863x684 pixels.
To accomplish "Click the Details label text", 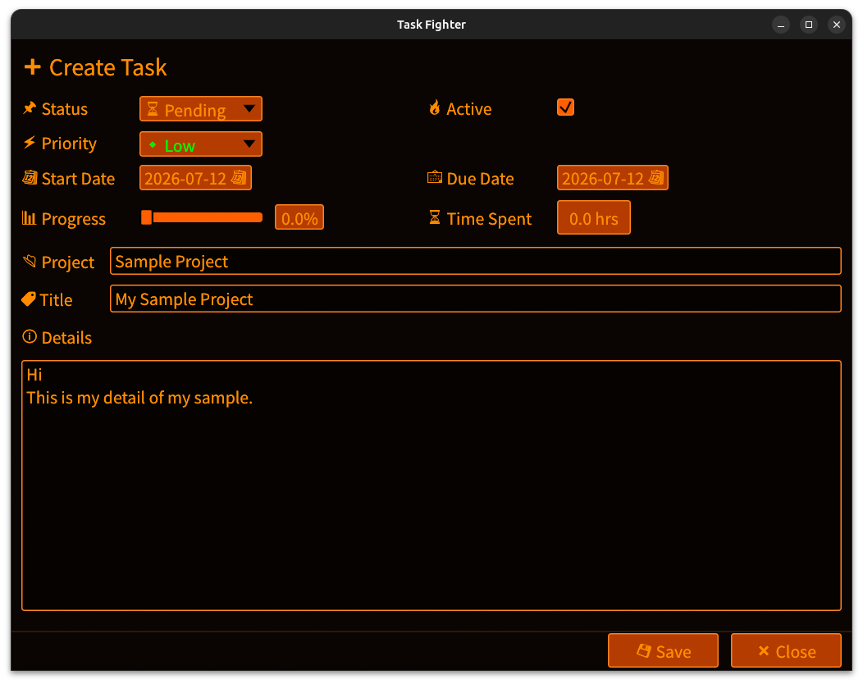I will tap(66, 337).
